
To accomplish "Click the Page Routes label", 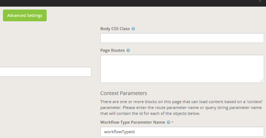I will click(112, 50).
